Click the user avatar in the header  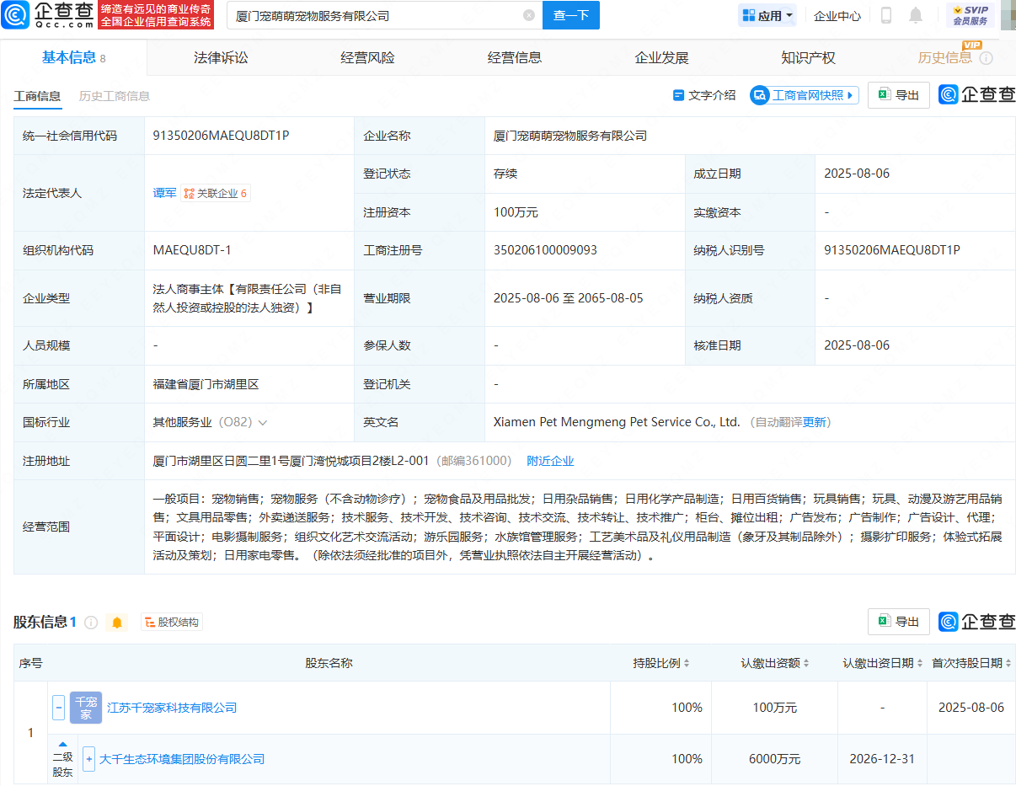[1008, 15]
